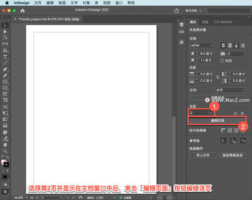Screen dimensions: 252x200
Task: Click the Home icon
Action: click(x=22, y=11)
